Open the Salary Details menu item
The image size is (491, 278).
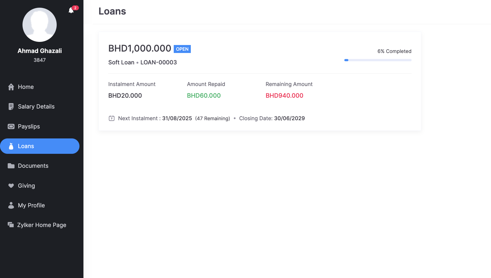(x=36, y=107)
